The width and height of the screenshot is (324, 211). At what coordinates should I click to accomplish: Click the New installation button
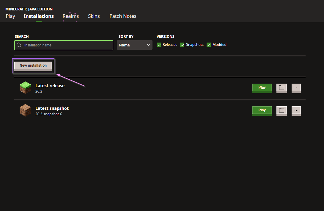pos(33,66)
